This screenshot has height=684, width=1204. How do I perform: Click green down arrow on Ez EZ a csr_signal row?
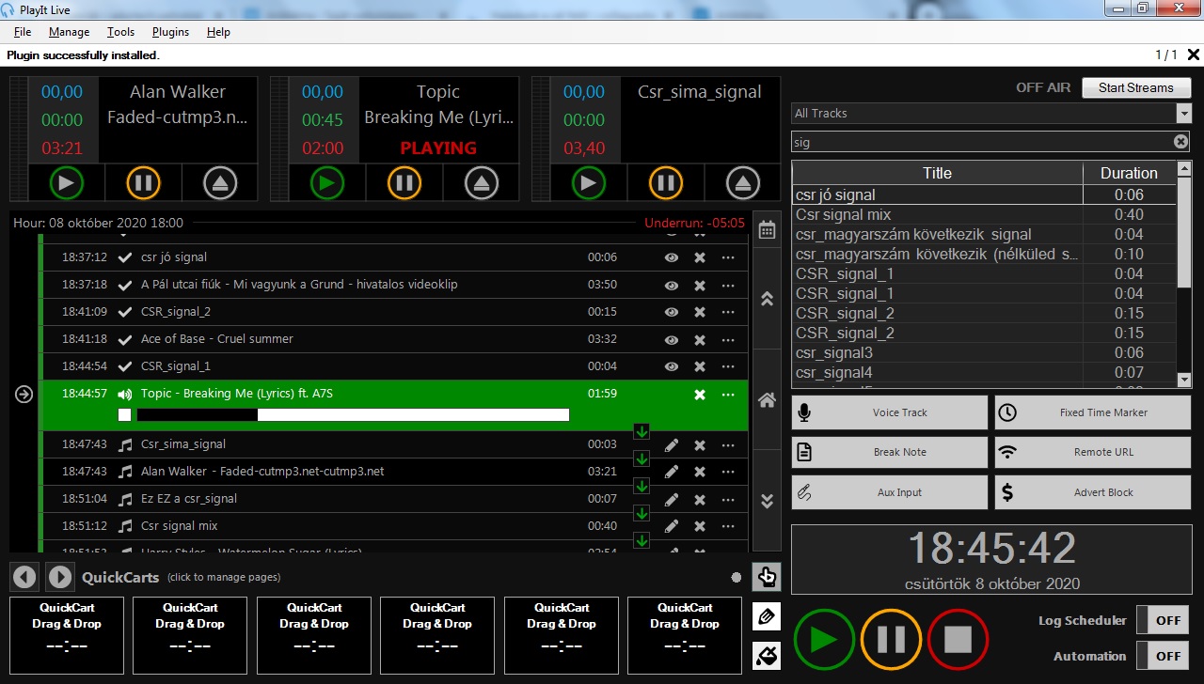(x=642, y=486)
